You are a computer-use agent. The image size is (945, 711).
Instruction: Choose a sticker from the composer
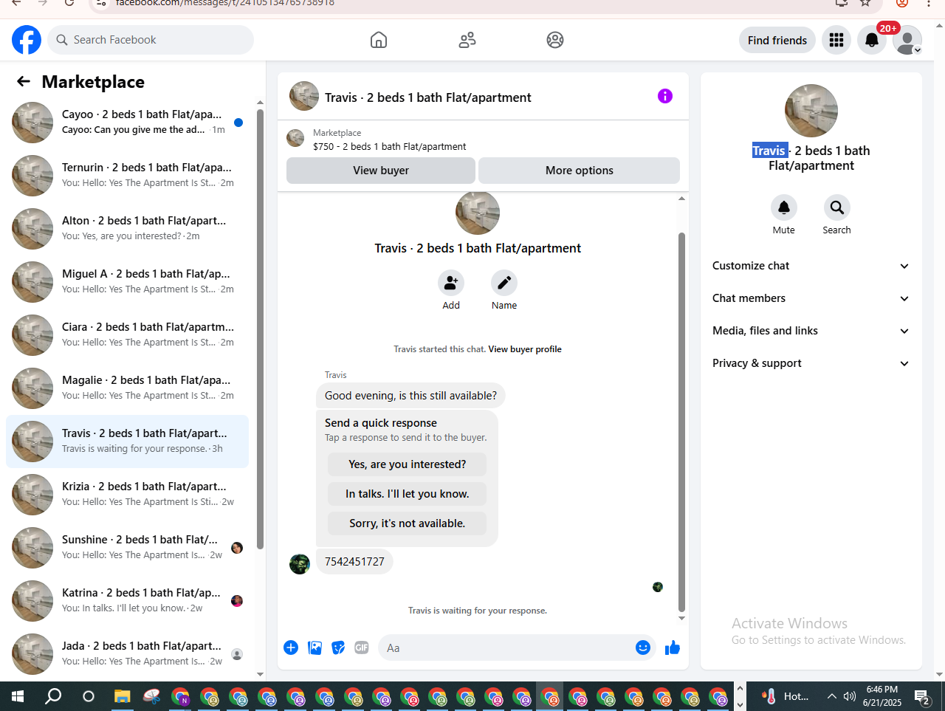[338, 648]
